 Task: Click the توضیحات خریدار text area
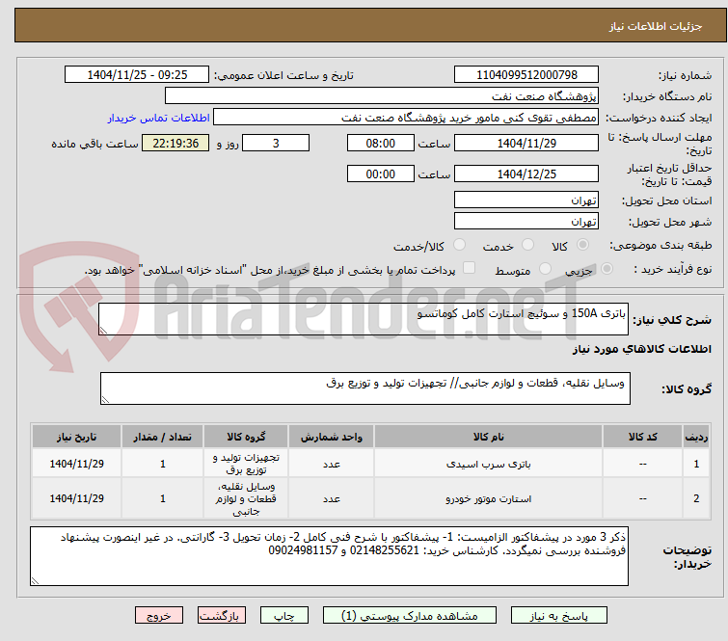pyautogui.click(x=329, y=556)
